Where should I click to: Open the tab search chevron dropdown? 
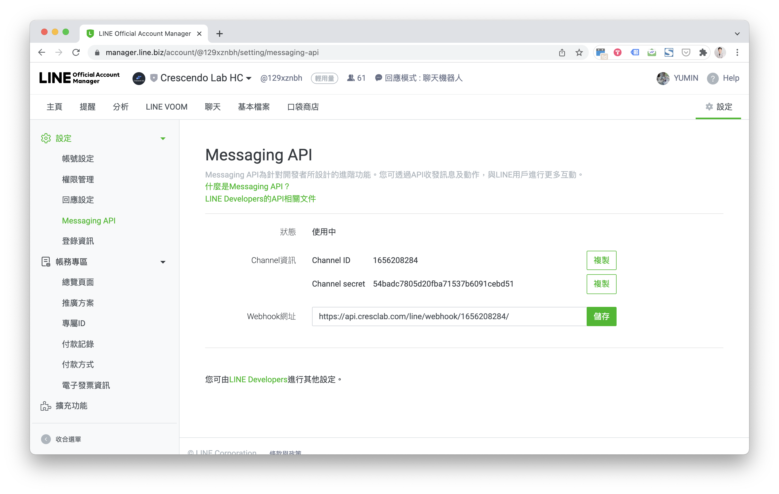[737, 34]
